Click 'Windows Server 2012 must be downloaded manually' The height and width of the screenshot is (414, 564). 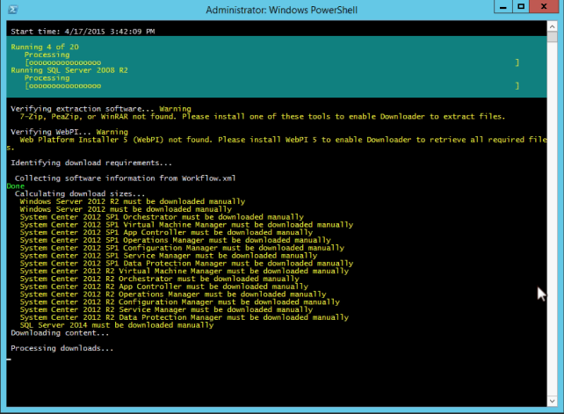click(x=126, y=209)
